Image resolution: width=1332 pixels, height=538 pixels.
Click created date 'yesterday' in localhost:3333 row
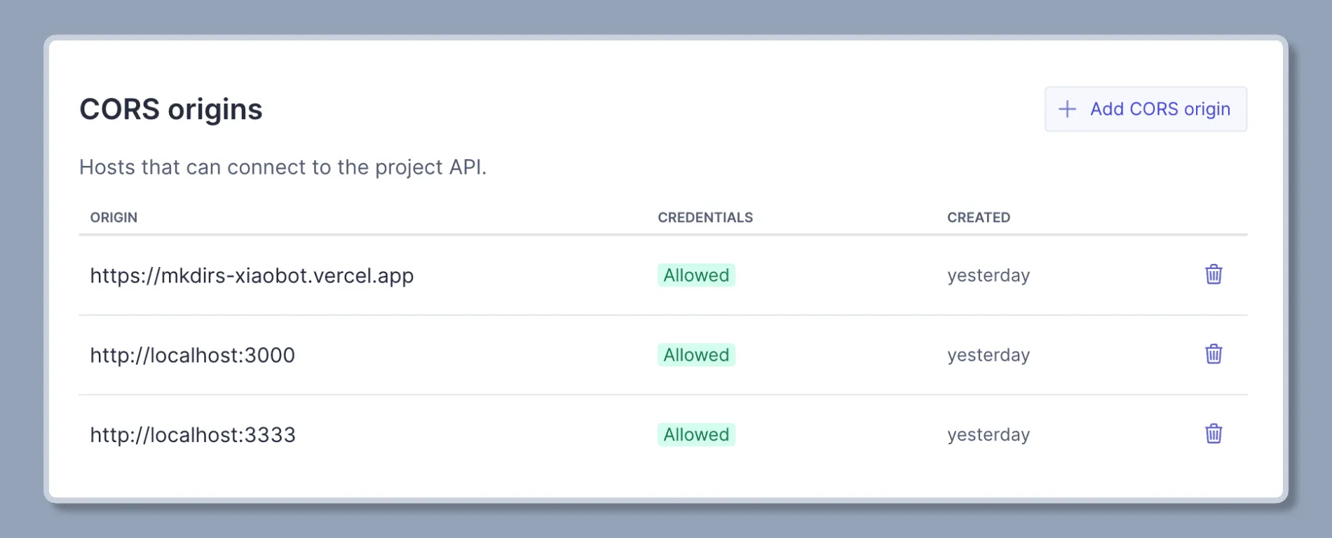988,435
